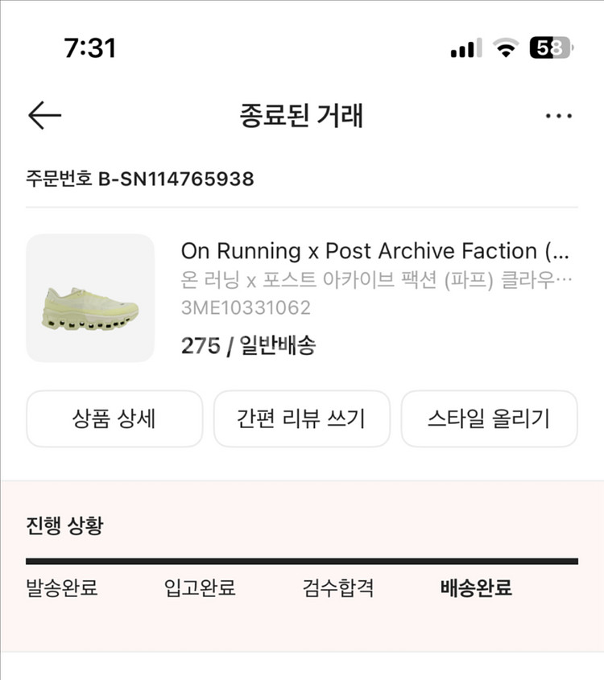
Task: Select the 발송완료 progress step
Action: click(x=62, y=588)
